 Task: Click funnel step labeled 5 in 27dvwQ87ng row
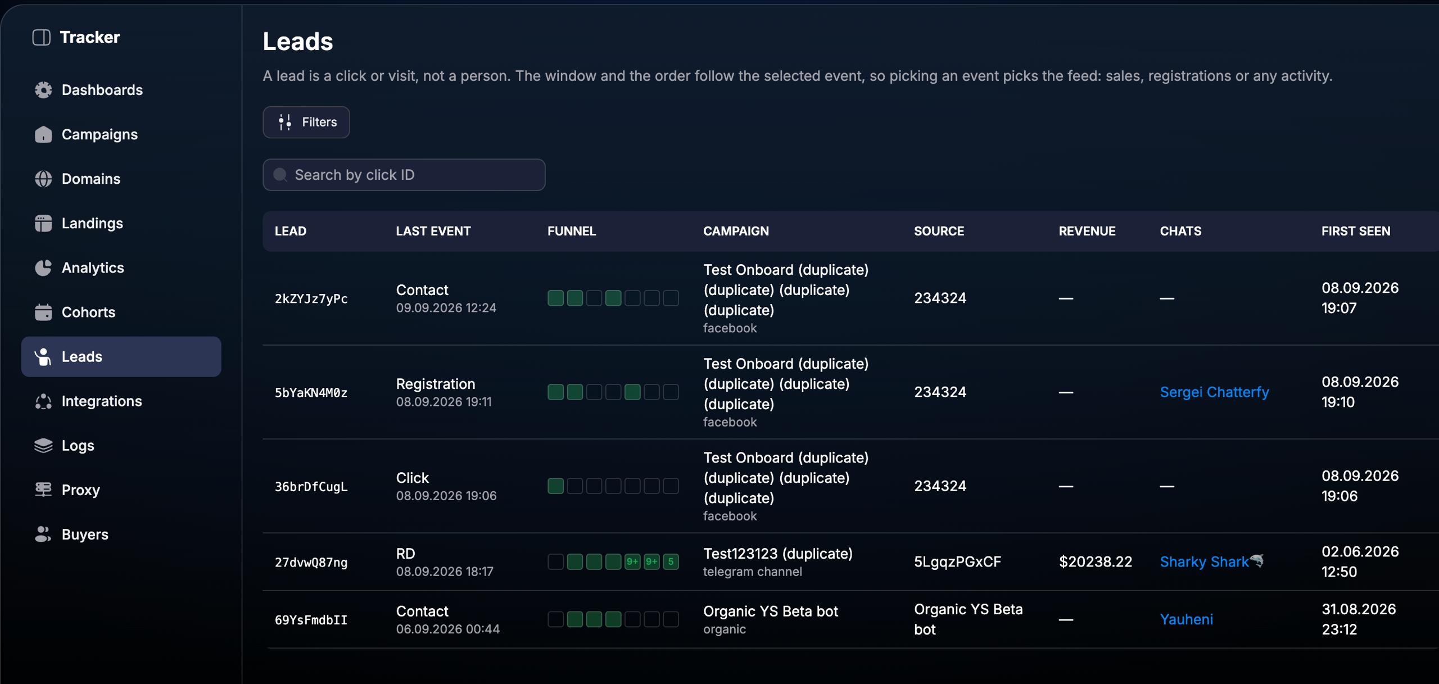tap(671, 561)
